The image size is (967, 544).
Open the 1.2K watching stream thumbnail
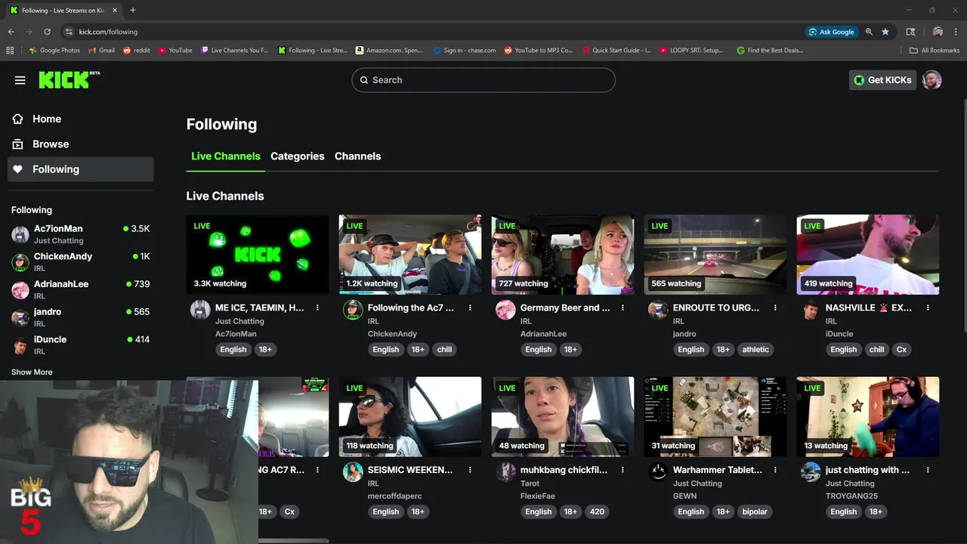(x=410, y=255)
